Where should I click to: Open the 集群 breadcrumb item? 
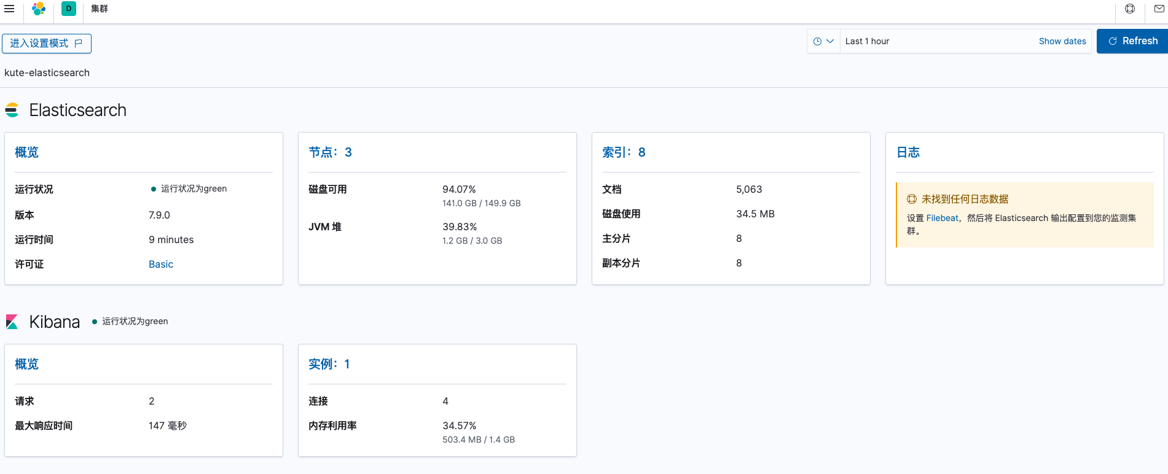[x=100, y=9]
